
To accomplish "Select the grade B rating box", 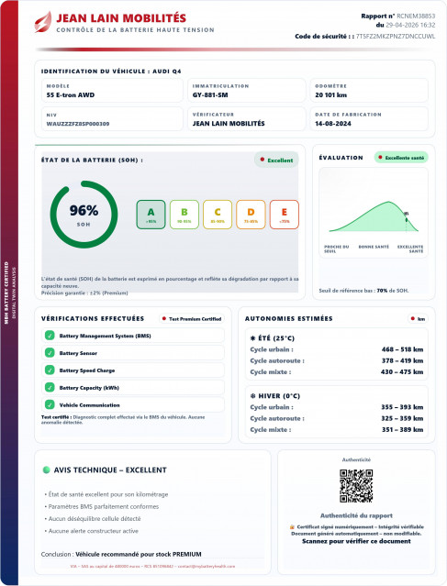I will [184, 215].
